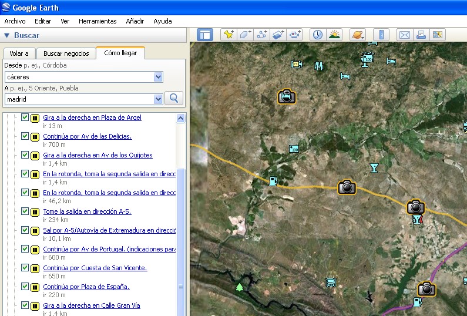Screen dimensions: 467x316
Task: Add an image overlay from the toolbar
Action: 278,35
